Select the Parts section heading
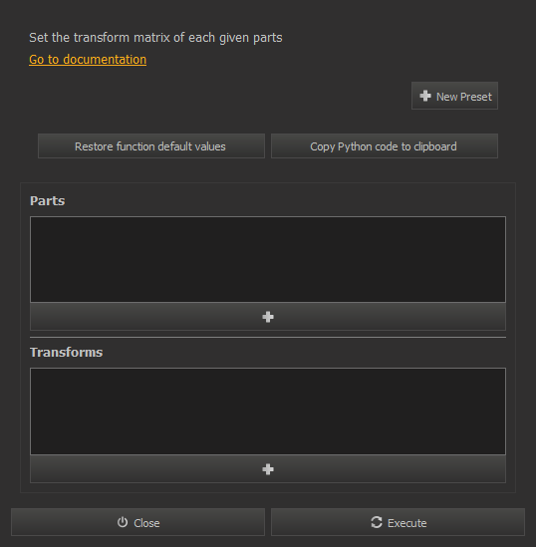The height and width of the screenshot is (547, 536). [x=48, y=201]
